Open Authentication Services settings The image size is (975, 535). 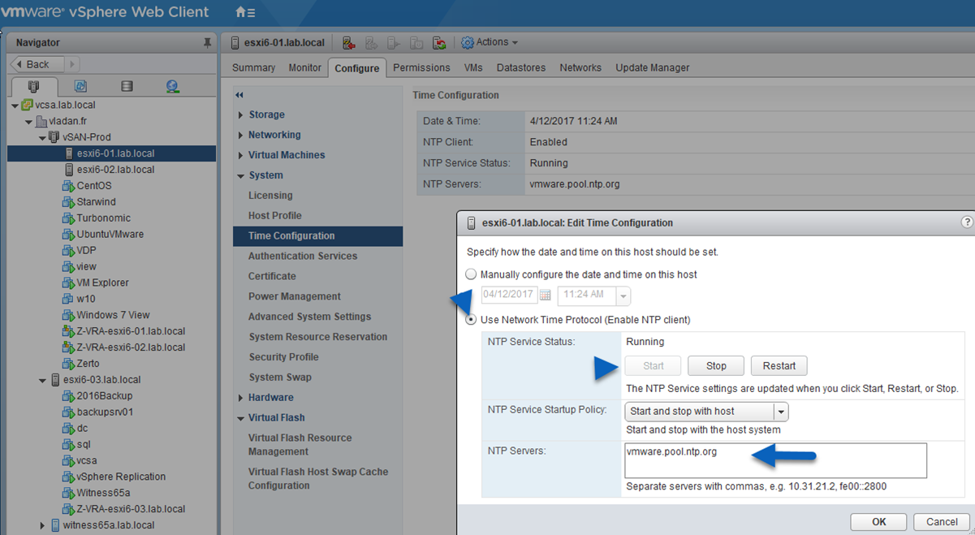pyautogui.click(x=303, y=256)
